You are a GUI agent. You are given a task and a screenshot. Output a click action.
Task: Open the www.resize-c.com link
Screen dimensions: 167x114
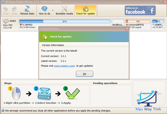click(x=64, y=66)
